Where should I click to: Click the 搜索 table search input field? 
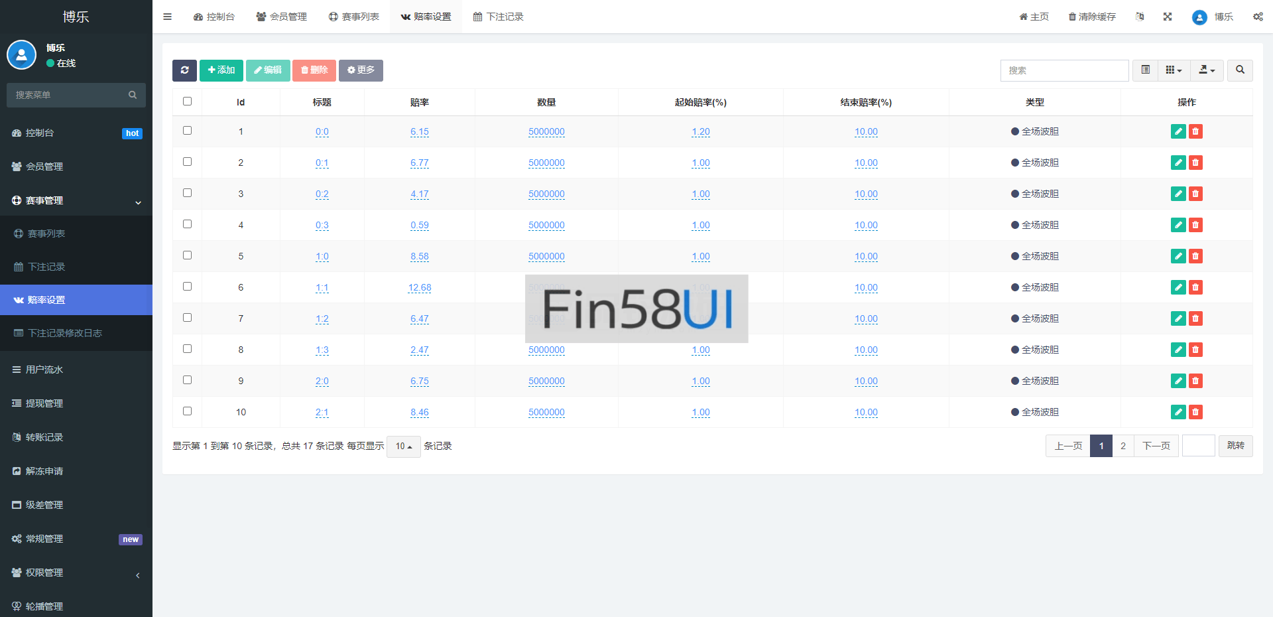(x=1064, y=70)
